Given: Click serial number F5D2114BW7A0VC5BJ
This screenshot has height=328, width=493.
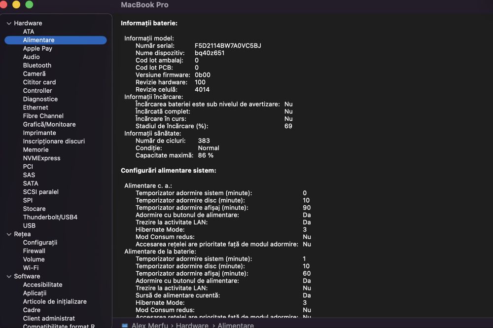Looking at the screenshot, I should click(x=228, y=45).
